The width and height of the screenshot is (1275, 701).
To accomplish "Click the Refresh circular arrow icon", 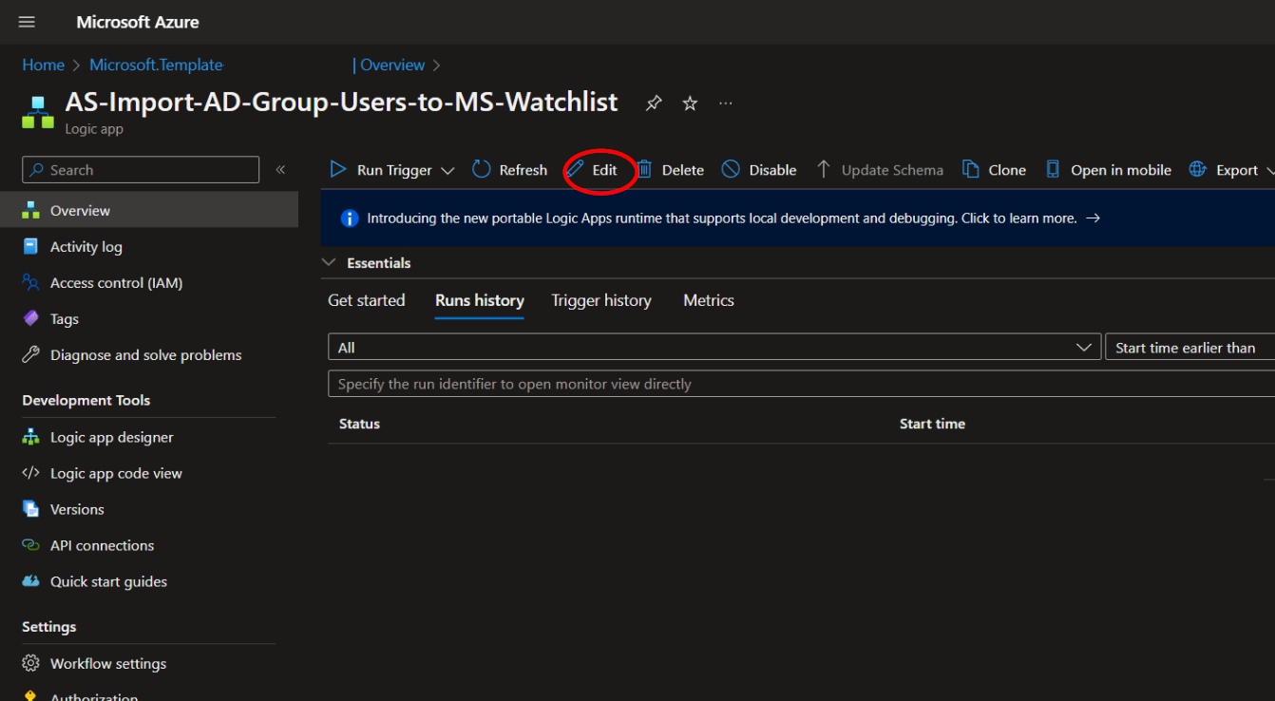I will point(482,169).
